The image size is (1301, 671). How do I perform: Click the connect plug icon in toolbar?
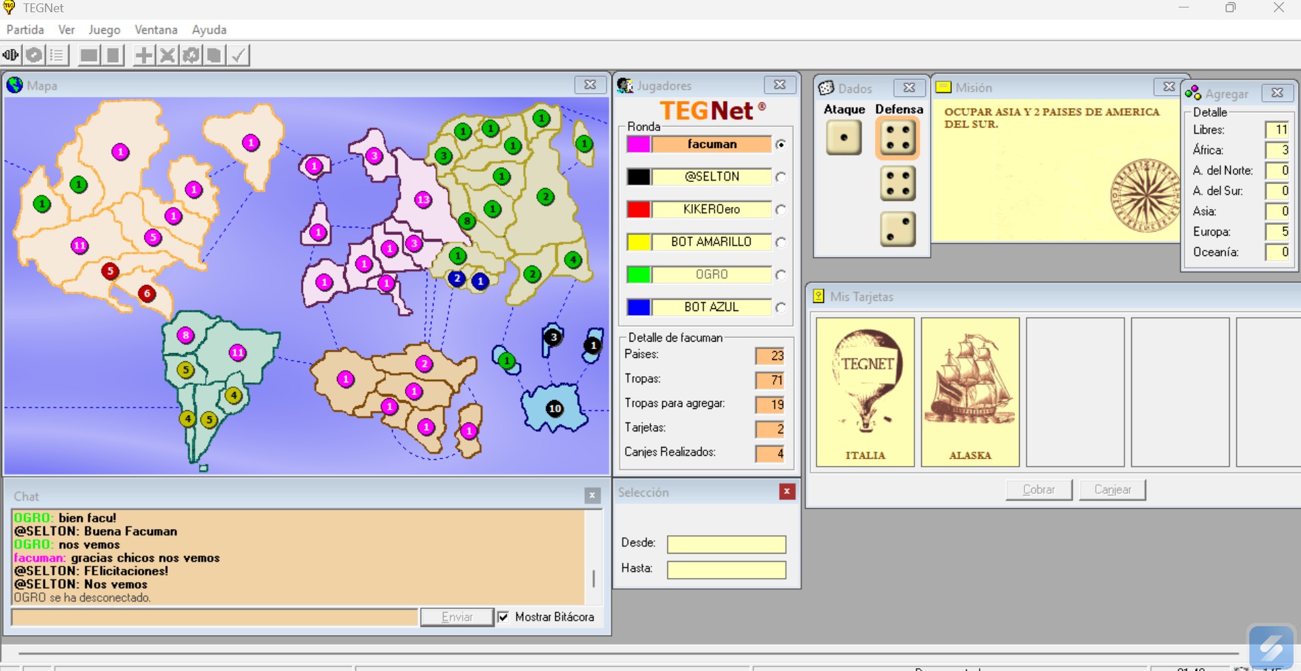click(x=11, y=55)
